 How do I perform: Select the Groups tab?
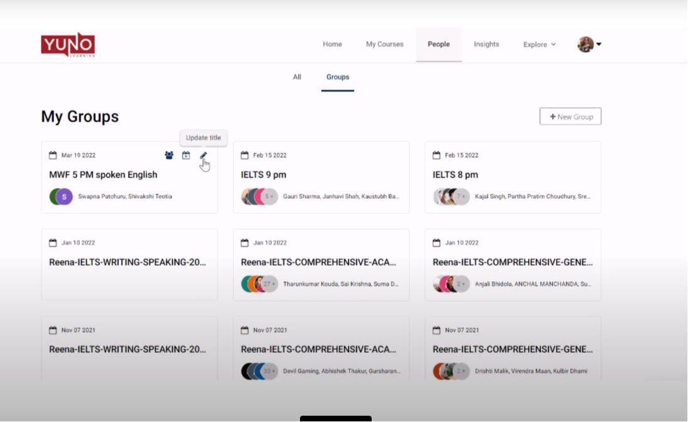tap(338, 77)
